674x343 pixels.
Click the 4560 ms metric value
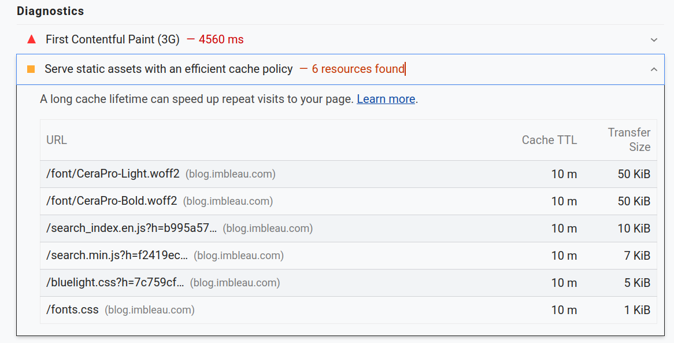pos(221,40)
